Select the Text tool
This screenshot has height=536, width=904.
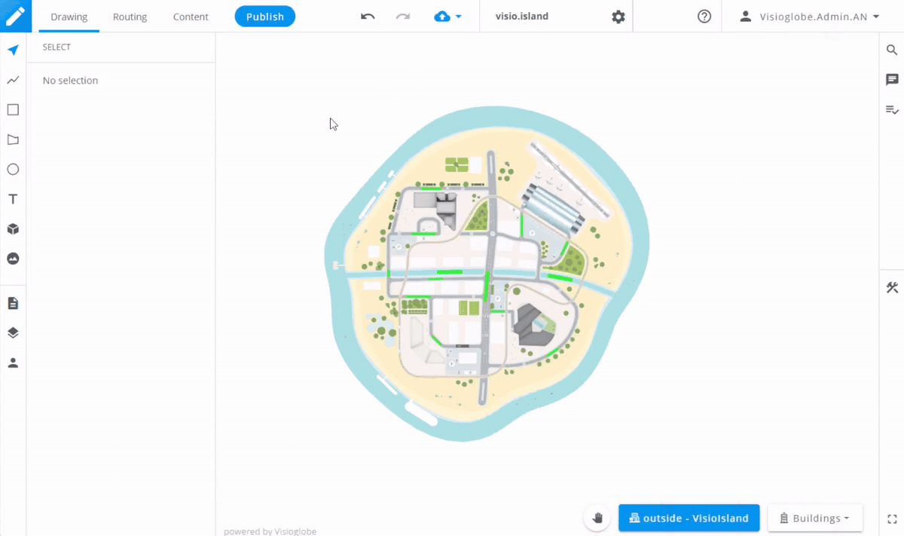point(13,199)
